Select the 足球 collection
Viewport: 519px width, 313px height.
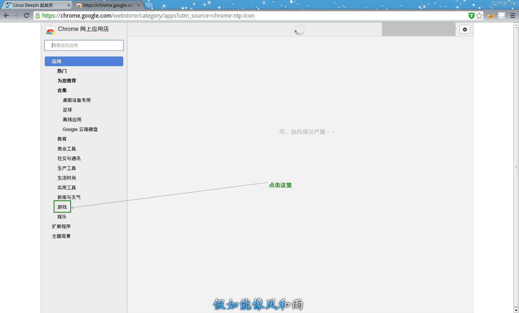pyautogui.click(x=67, y=110)
